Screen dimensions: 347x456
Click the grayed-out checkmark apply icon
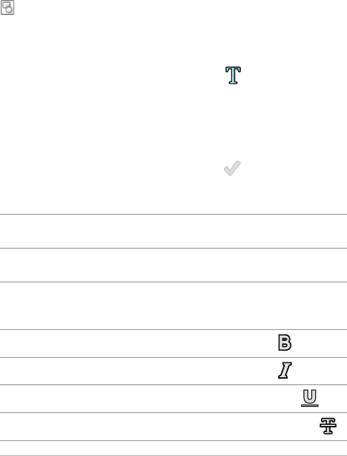232,168
